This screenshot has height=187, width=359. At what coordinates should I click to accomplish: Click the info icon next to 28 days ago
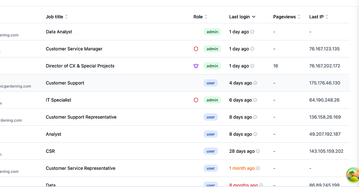pos(258,151)
